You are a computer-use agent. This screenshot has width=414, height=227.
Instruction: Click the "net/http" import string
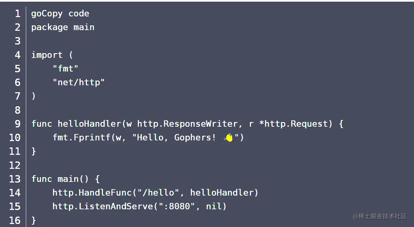click(79, 83)
